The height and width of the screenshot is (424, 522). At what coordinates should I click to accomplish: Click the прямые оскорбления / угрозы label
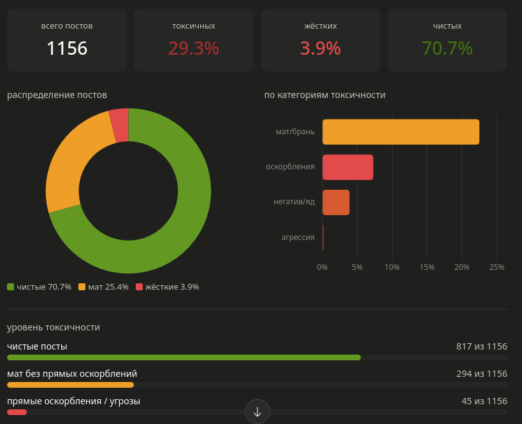[73, 401]
